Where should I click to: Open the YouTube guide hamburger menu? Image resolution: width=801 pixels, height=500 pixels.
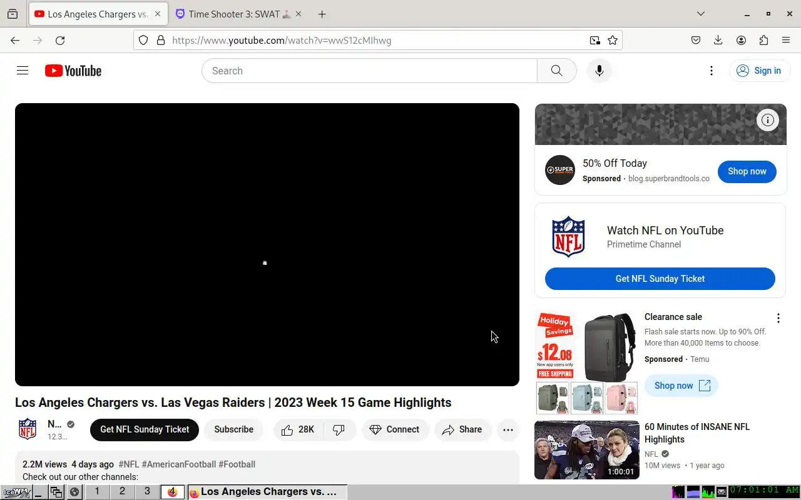click(23, 71)
